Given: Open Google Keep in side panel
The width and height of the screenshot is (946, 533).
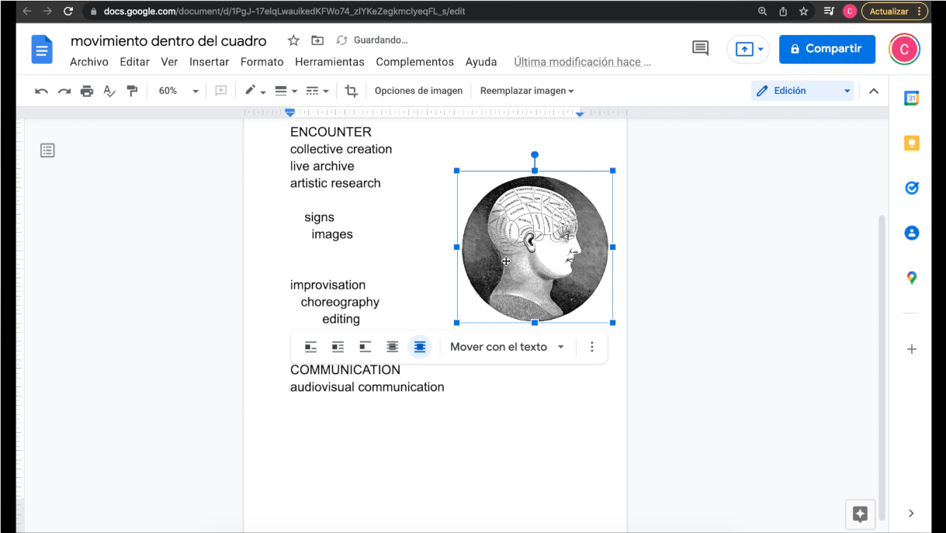Looking at the screenshot, I should click(x=911, y=144).
